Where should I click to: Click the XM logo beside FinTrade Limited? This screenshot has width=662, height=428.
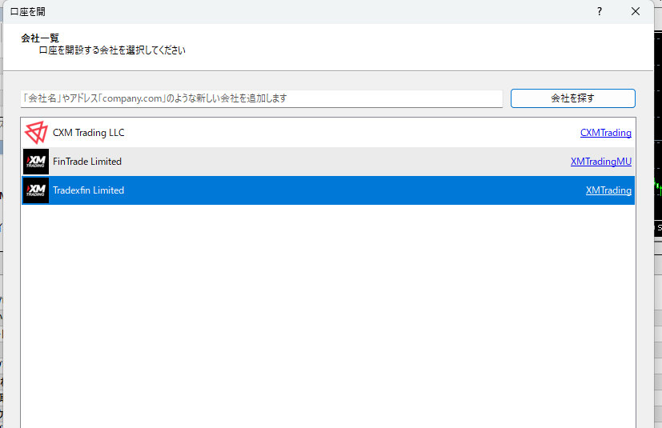tap(36, 162)
